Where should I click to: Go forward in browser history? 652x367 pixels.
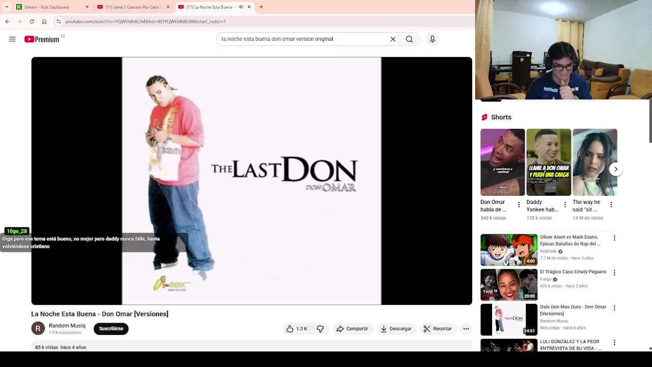(19, 21)
